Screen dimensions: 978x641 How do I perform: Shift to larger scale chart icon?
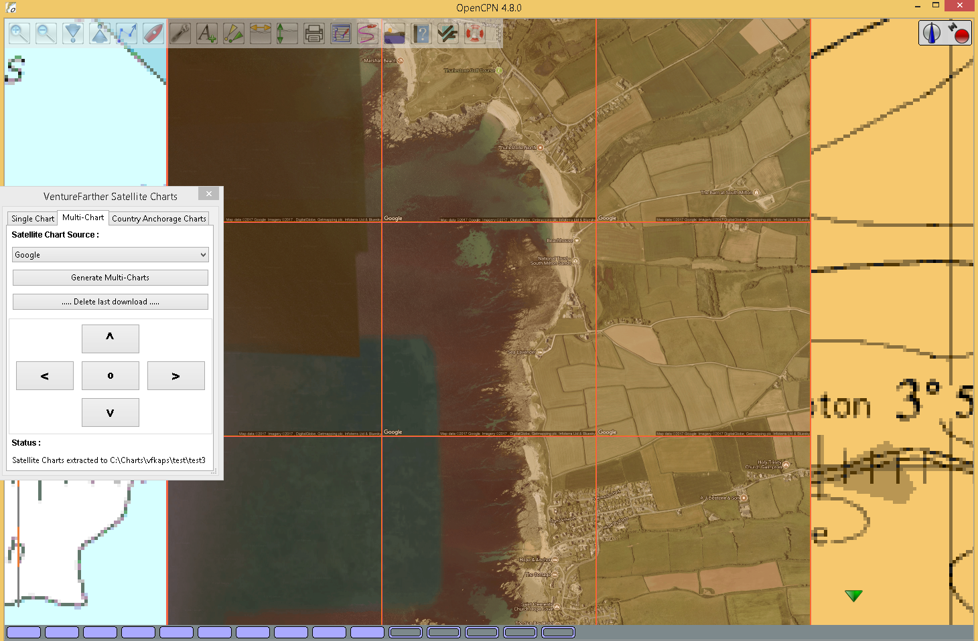(73, 33)
